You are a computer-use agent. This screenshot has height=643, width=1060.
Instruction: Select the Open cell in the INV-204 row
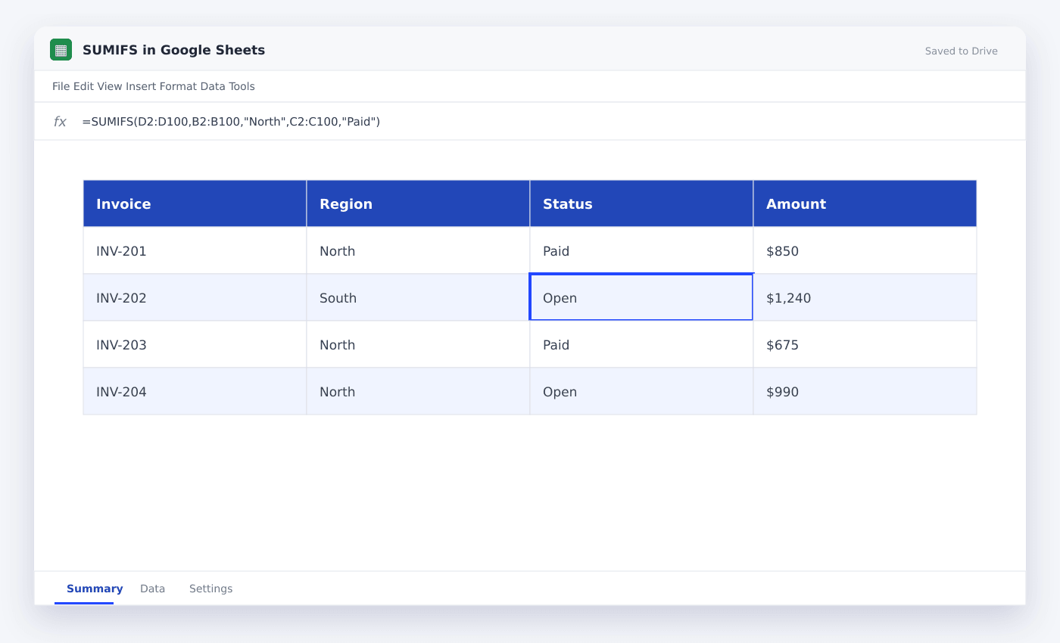click(641, 391)
